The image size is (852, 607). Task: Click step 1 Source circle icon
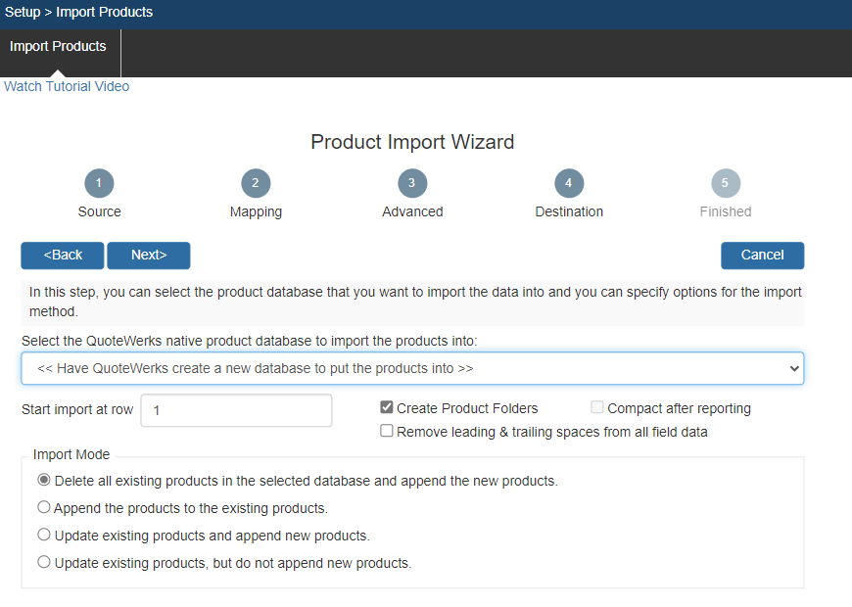tap(99, 183)
